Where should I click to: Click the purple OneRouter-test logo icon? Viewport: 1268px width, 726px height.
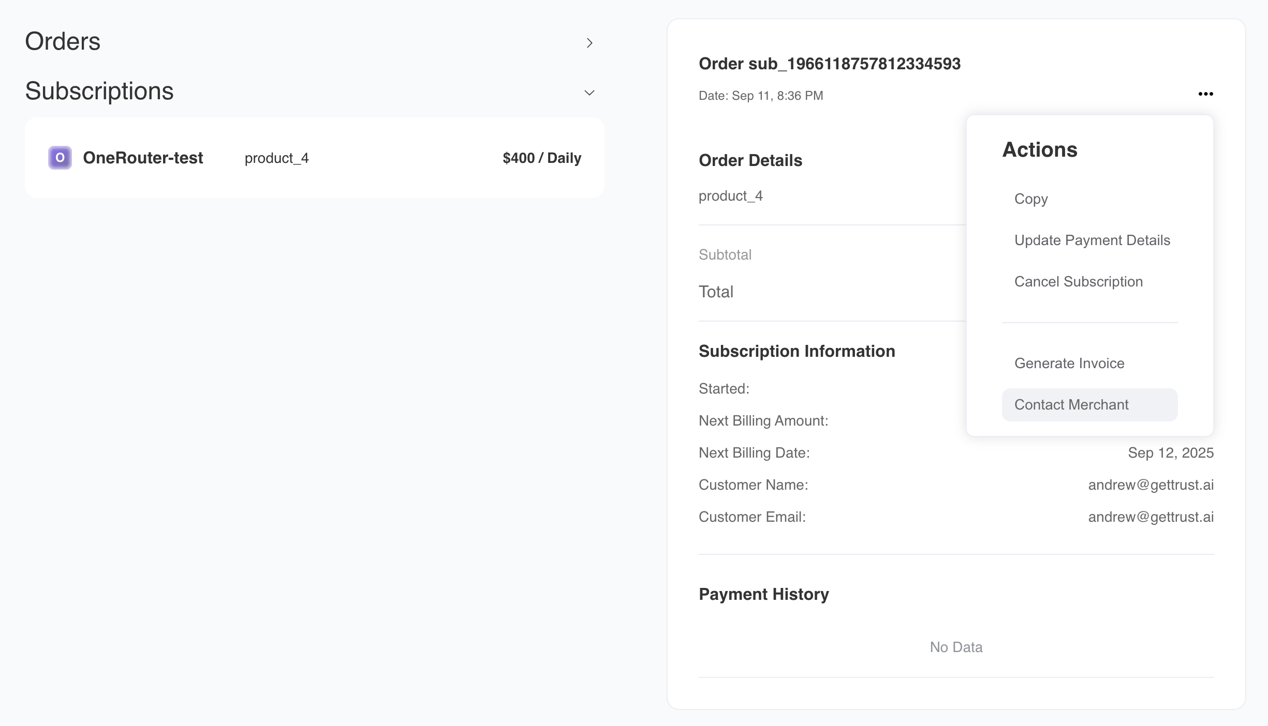coord(60,158)
